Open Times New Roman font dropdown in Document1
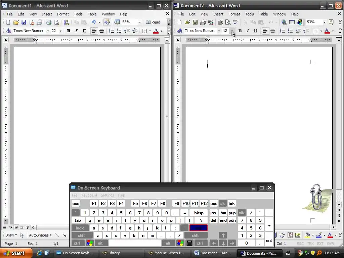This screenshot has height=258, width=344. point(48,31)
